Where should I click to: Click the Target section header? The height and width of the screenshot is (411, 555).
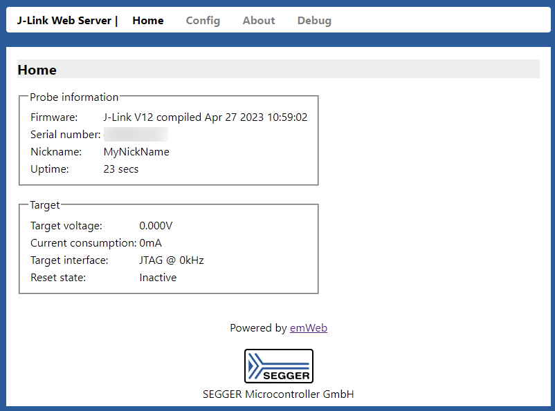[45, 204]
